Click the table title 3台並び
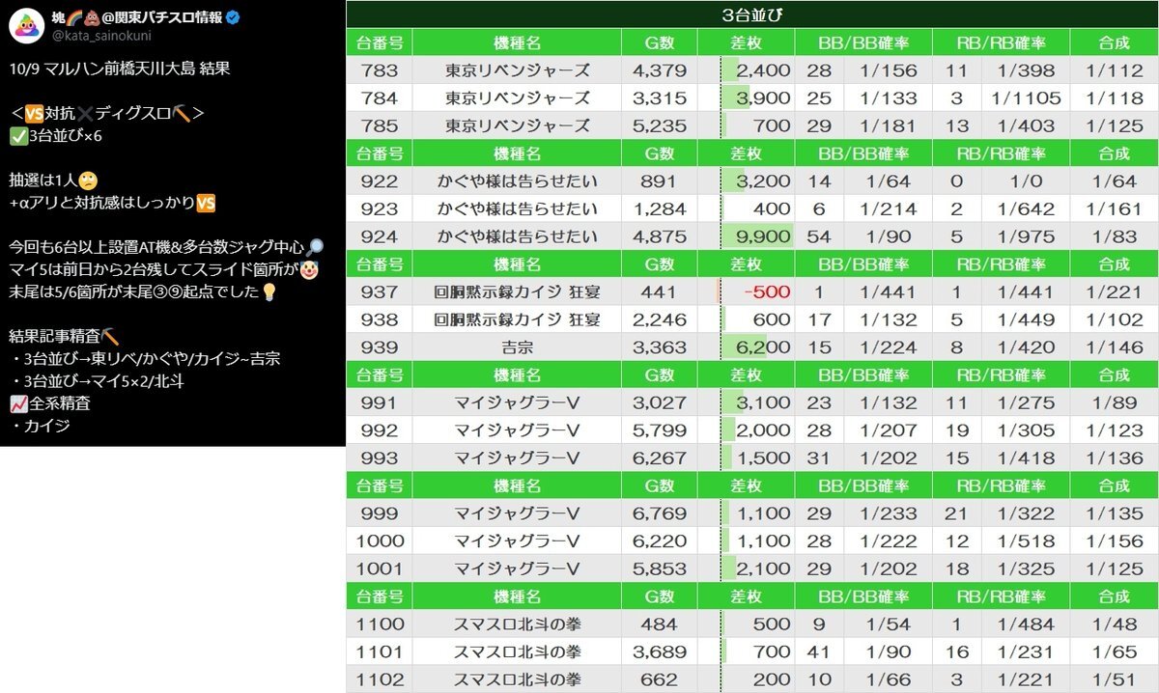Image resolution: width=1159 pixels, height=693 pixels. [x=752, y=15]
